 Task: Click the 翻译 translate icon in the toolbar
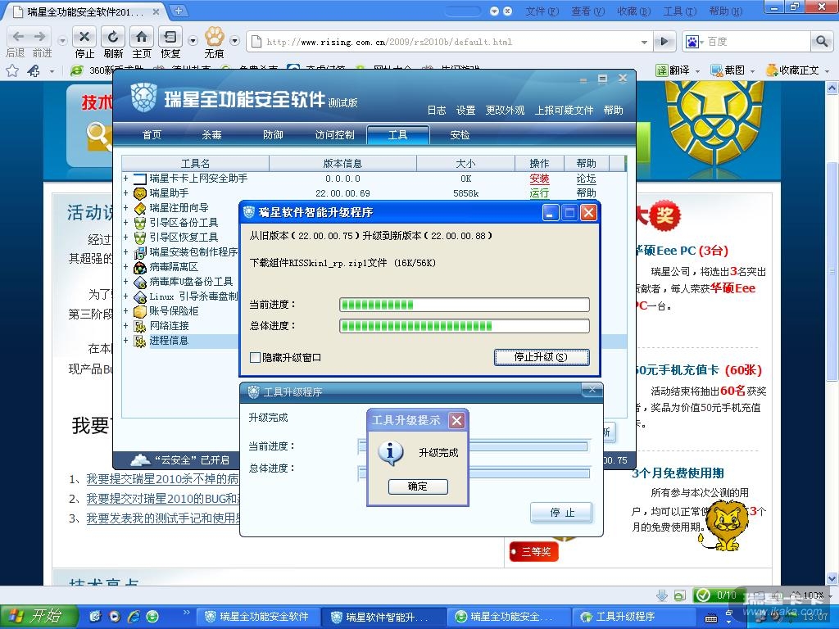662,70
